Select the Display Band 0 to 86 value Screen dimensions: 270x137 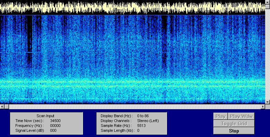pyautogui.click(x=143, y=116)
